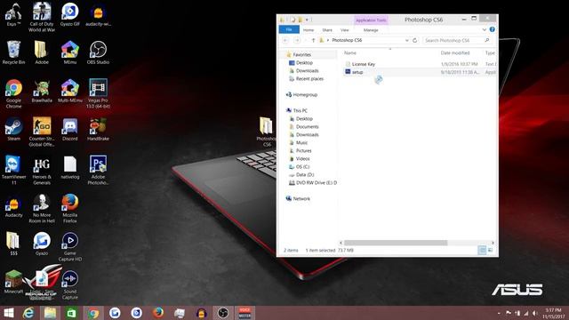Switch to large icons view using the status bar toggle
Image resolution: width=569 pixels, height=320 pixels.
pyautogui.click(x=490, y=250)
